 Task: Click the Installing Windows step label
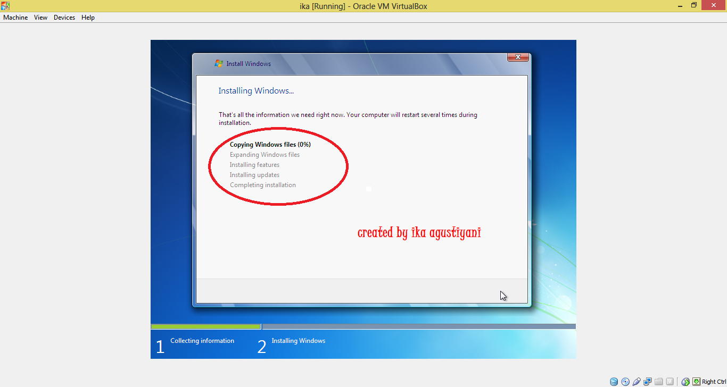point(299,341)
